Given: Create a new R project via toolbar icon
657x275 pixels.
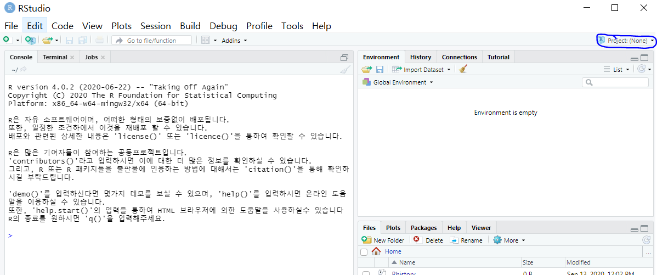Looking at the screenshot, I should click(31, 40).
